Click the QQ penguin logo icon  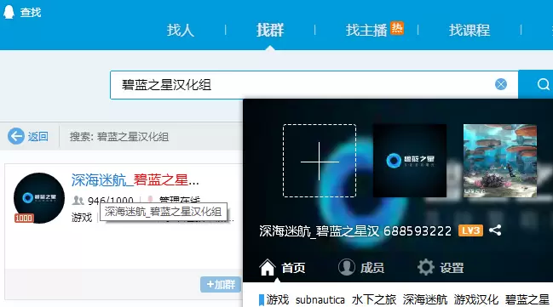coord(9,12)
